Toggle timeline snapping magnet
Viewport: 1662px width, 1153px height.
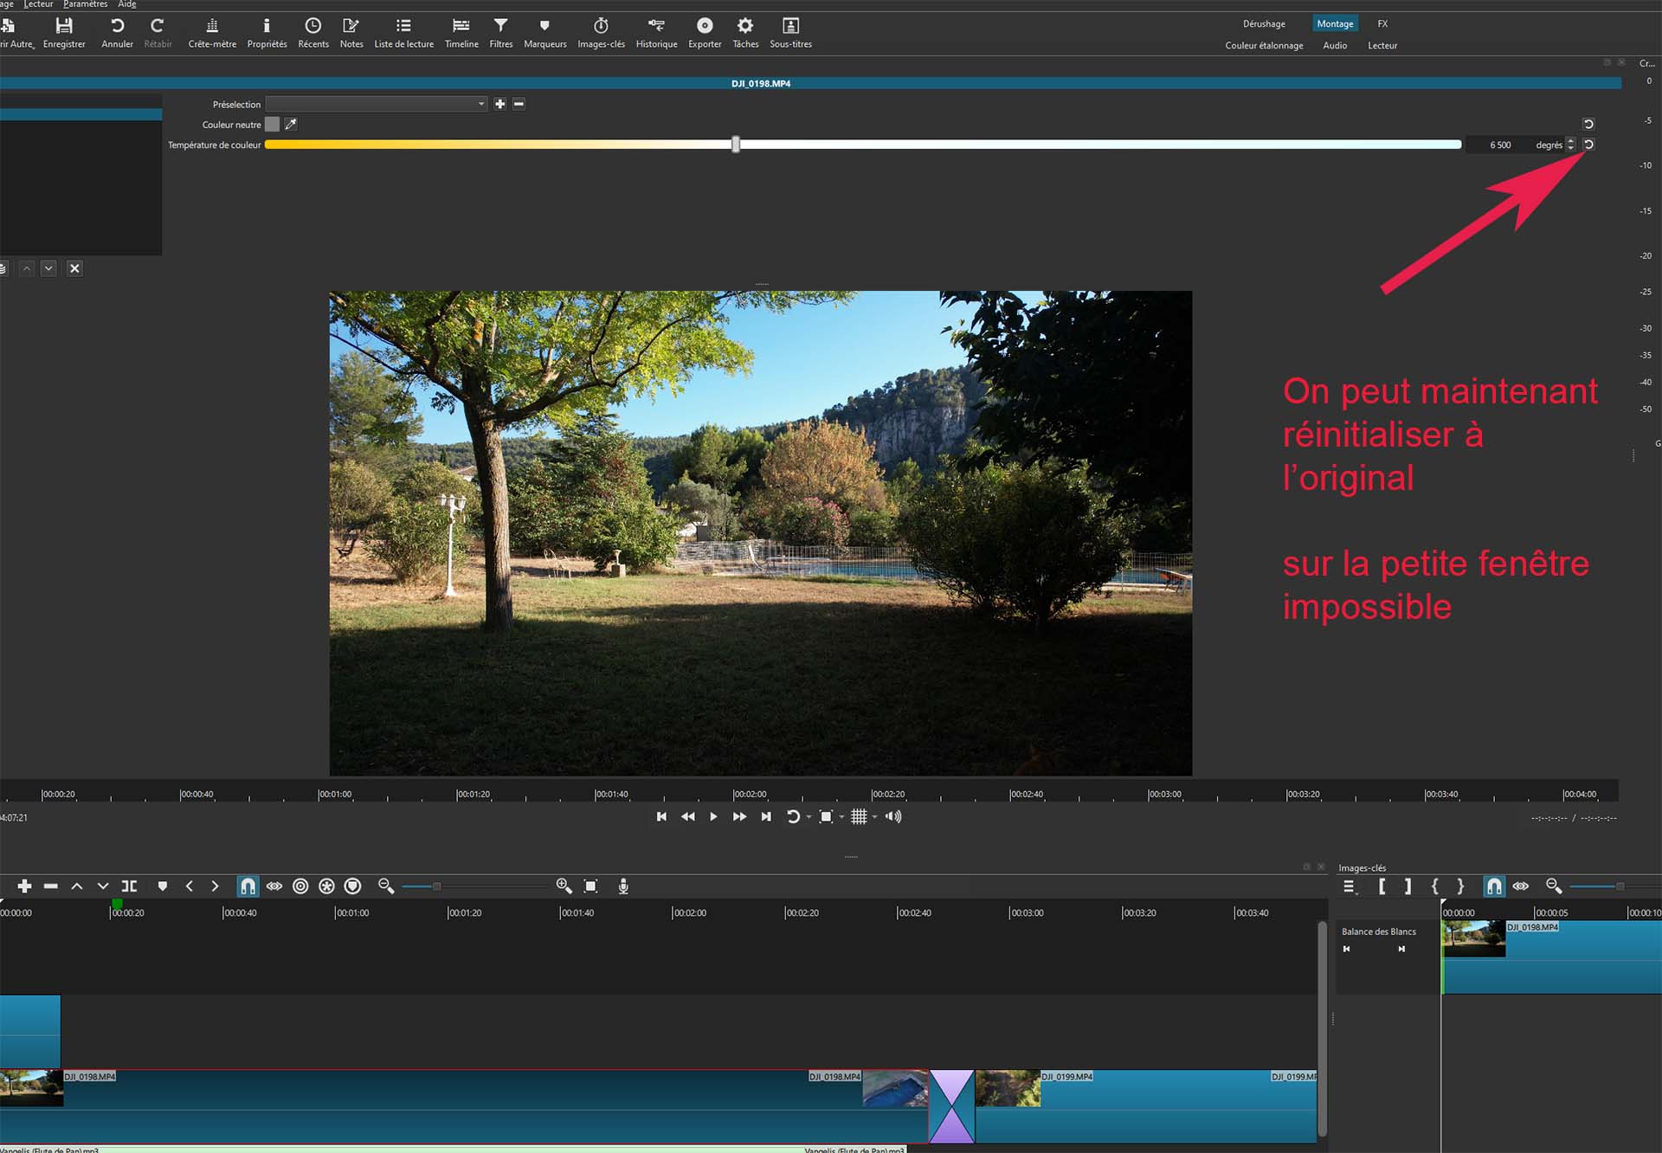(x=248, y=886)
